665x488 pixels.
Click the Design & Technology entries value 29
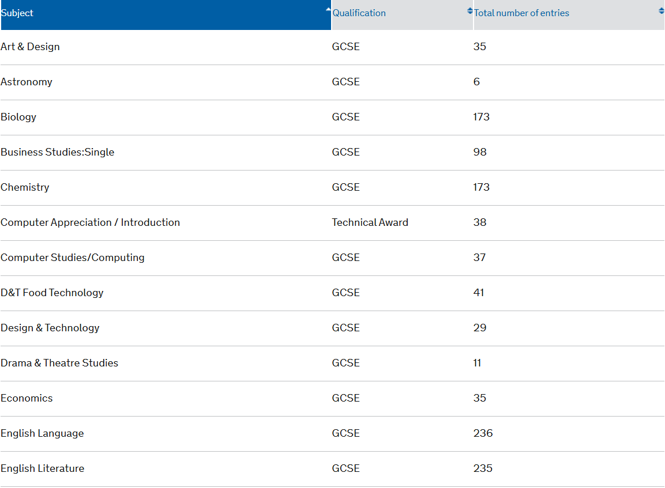480,328
